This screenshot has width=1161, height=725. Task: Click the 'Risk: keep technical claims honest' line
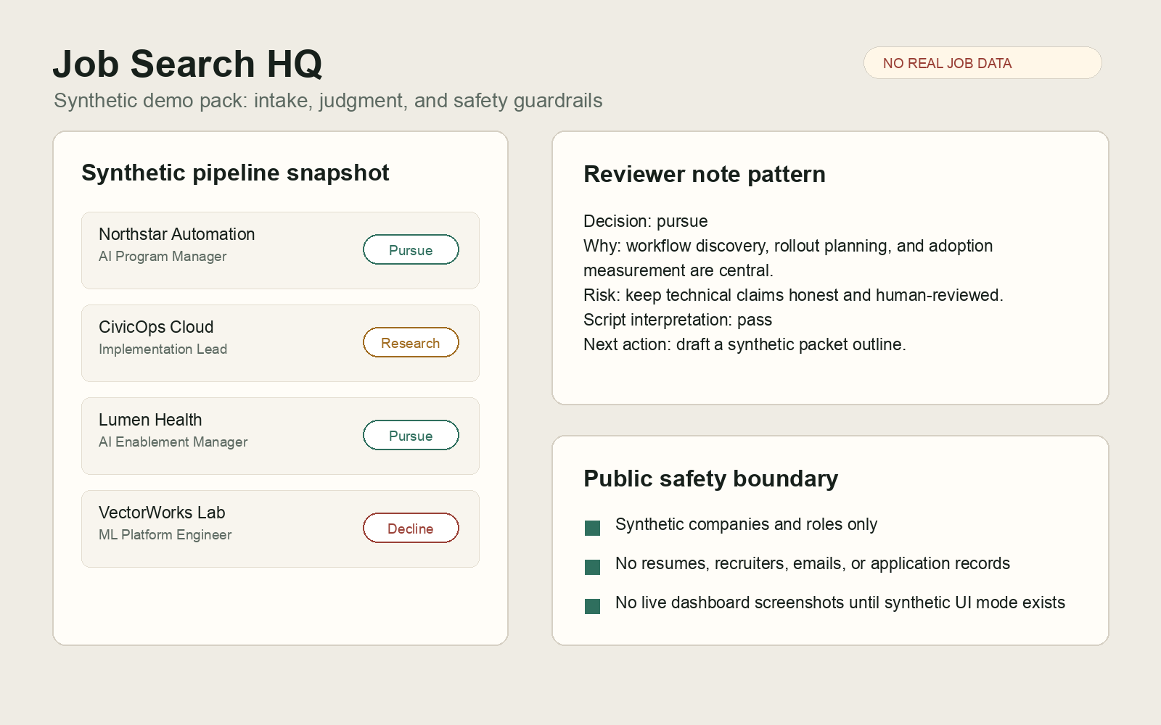[x=793, y=295]
